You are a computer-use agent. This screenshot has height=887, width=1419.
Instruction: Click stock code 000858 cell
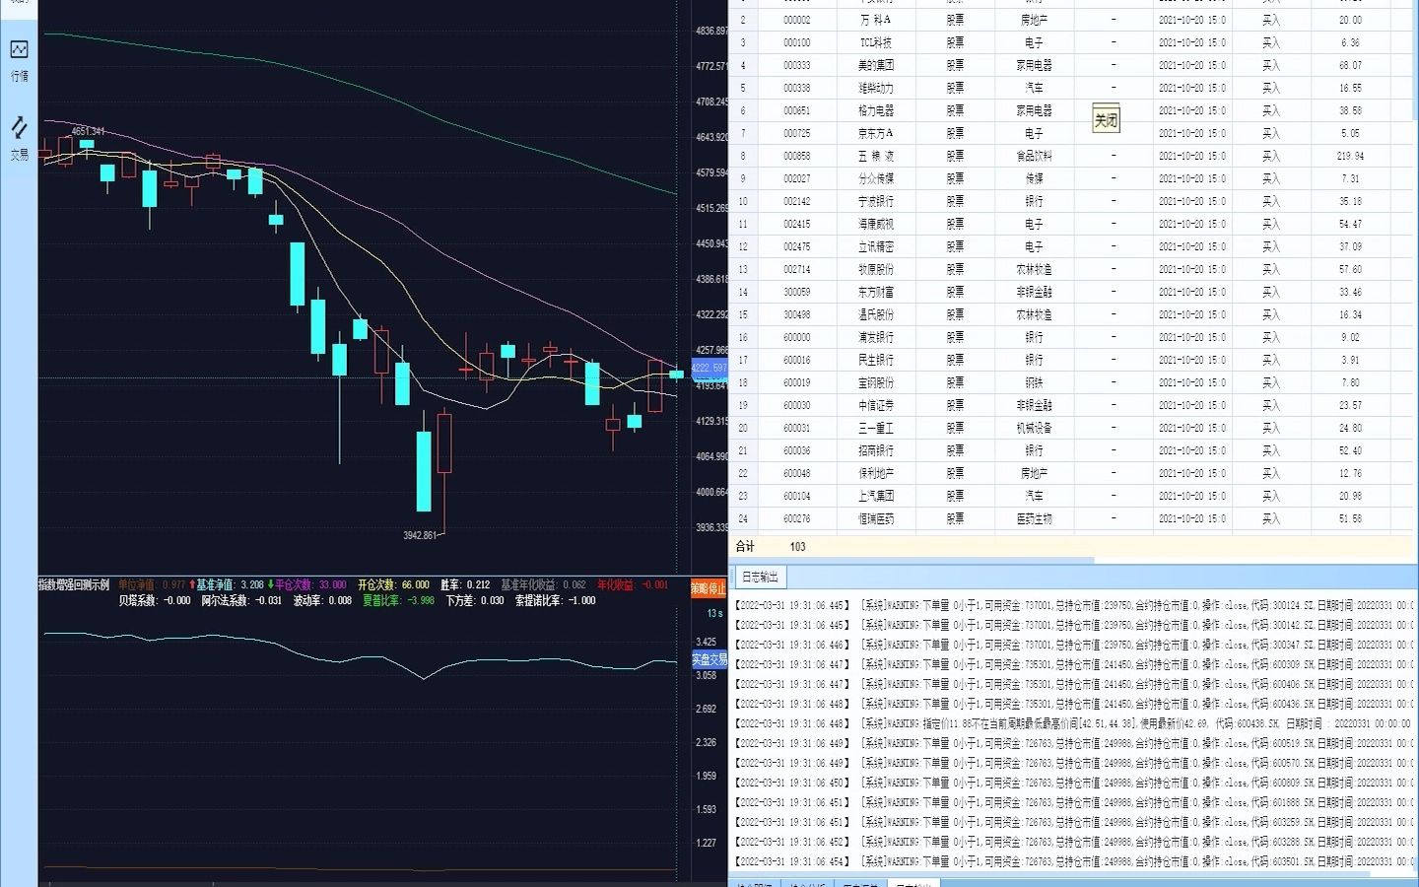click(x=796, y=156)
